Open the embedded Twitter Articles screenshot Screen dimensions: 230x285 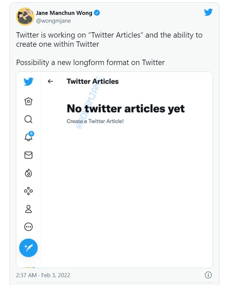coord(114,170)
